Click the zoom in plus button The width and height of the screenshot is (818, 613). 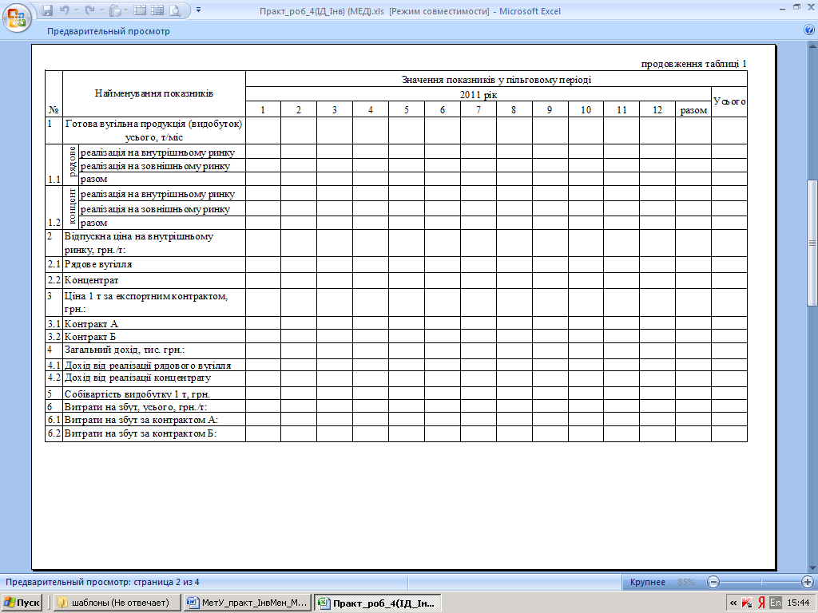(x=807, y=582)
